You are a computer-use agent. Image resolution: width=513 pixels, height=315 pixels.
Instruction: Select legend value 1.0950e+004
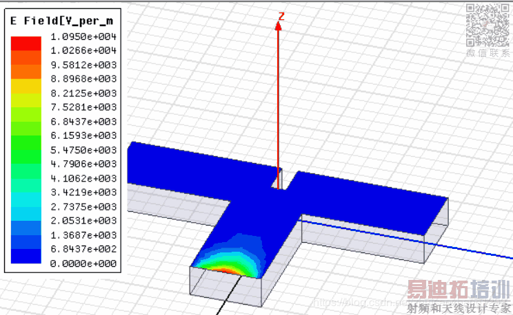coord(83,36)
